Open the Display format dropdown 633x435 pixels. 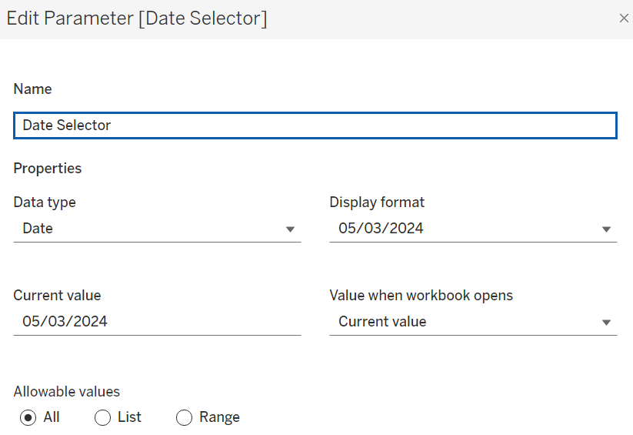(x=473, y=229)
